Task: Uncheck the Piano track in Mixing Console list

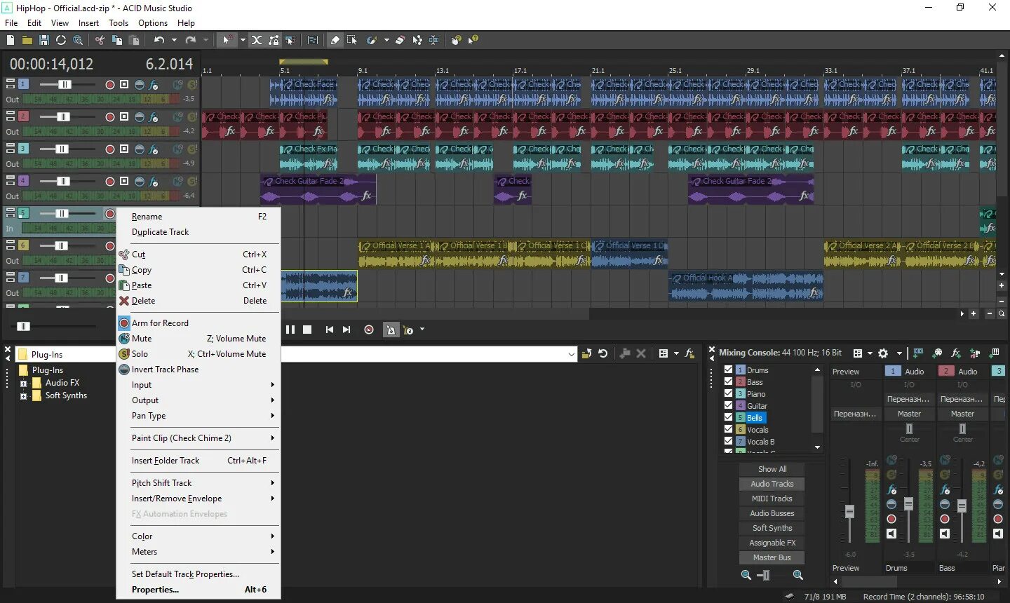Action: (x=728, y=393)
